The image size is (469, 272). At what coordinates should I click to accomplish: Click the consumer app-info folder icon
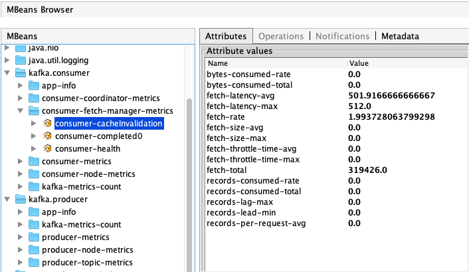[x=34, y=85]
